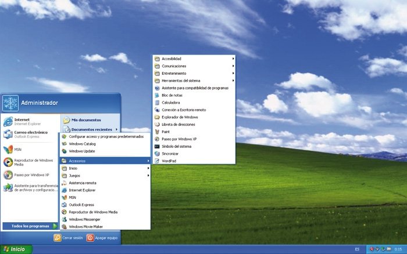Screen dimensions: 407x254
Task: Click the Outlook Express mail icon
Action: (x=8, y=134)
